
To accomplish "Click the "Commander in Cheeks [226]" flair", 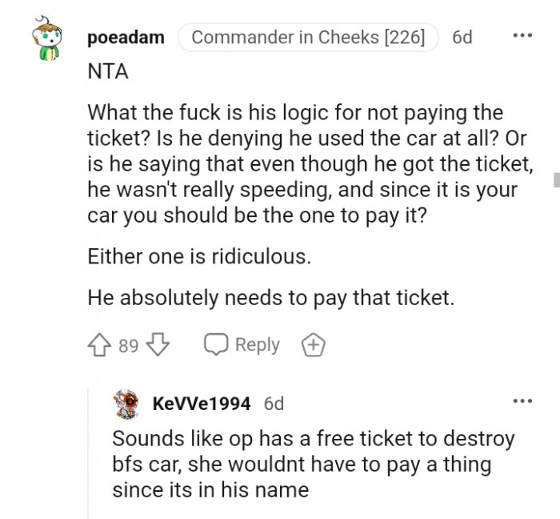I will [x=308, y=37].
